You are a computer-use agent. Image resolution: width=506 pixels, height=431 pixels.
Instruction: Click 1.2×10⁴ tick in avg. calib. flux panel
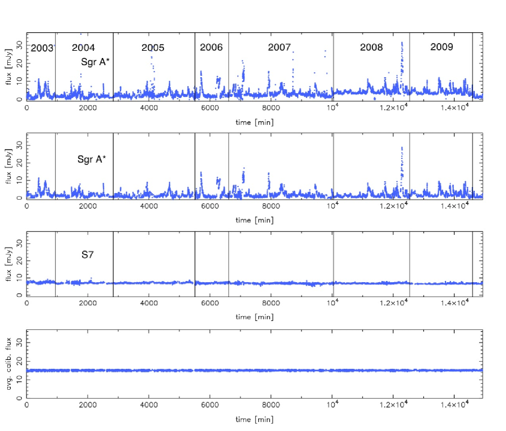[393, 404]
